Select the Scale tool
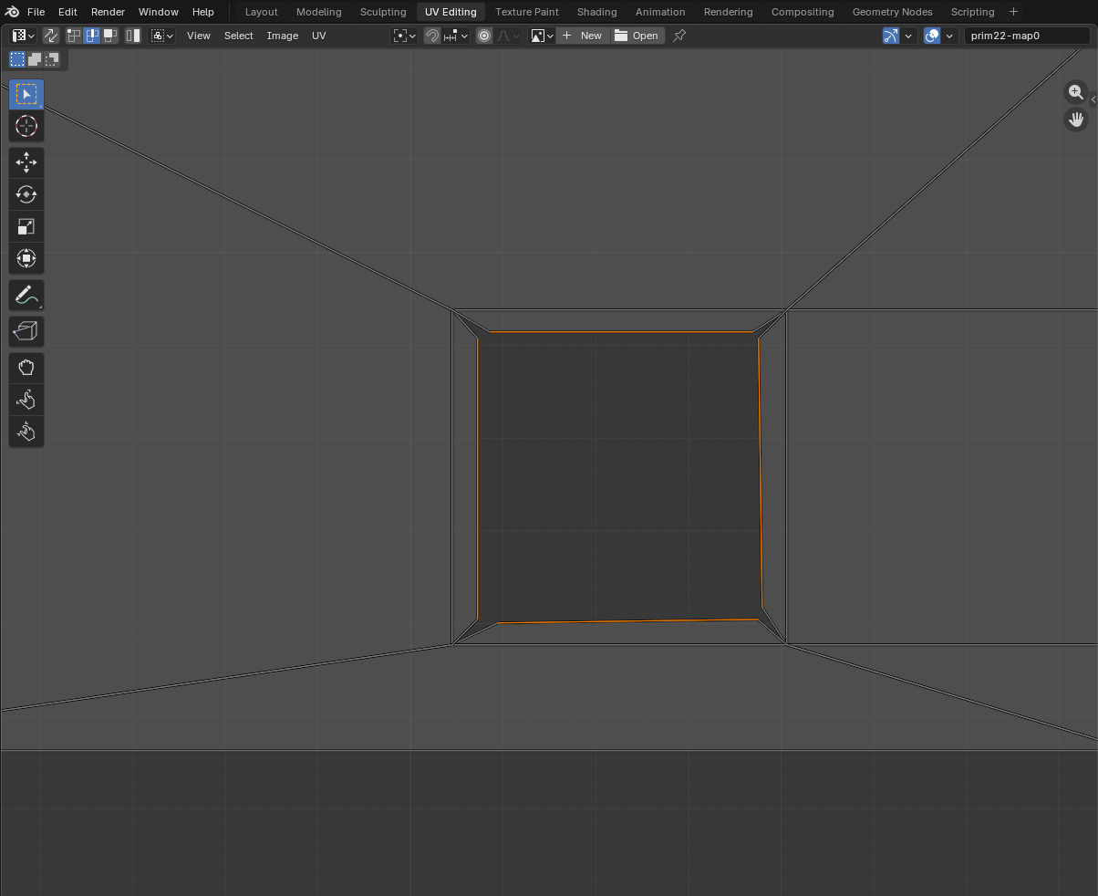The height and width of the screenshot is (896, 1098). tap(26, 226)
